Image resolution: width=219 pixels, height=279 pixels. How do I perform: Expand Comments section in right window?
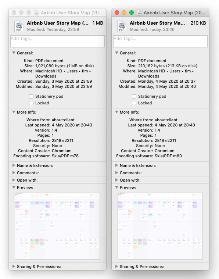click(x=116, y=173)
